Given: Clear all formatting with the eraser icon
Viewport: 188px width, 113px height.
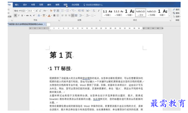Looking at the screenshot, I should click(x=51, y=11).
